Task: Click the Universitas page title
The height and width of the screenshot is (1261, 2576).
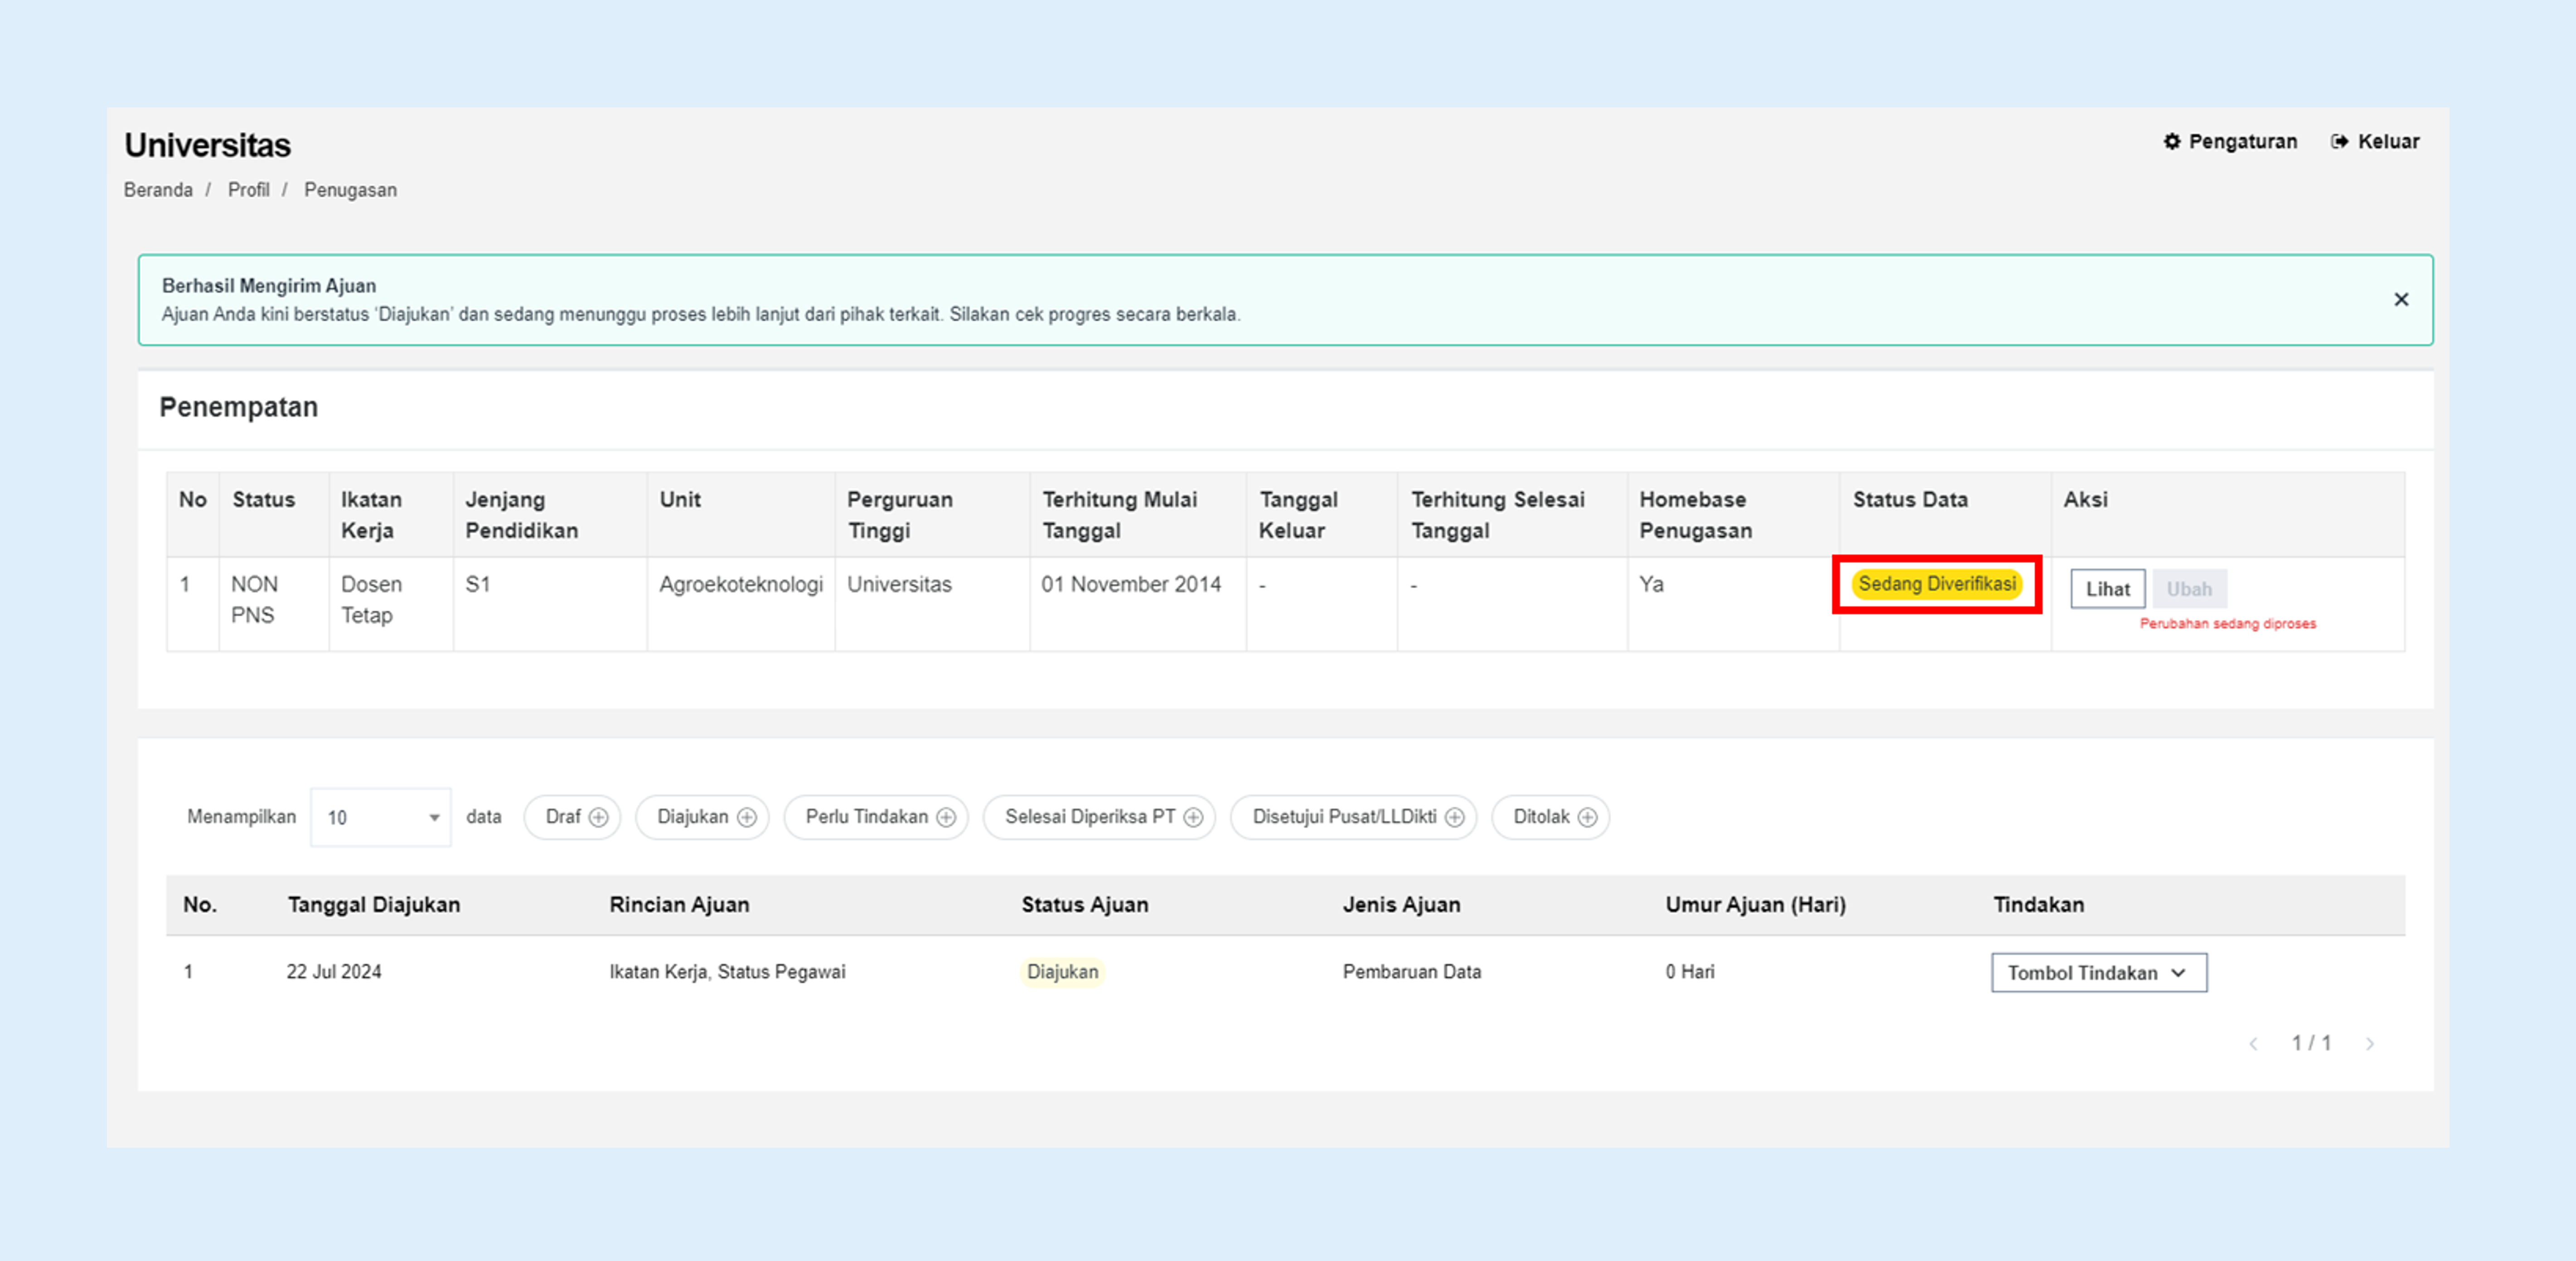Action: coord(207,146)
